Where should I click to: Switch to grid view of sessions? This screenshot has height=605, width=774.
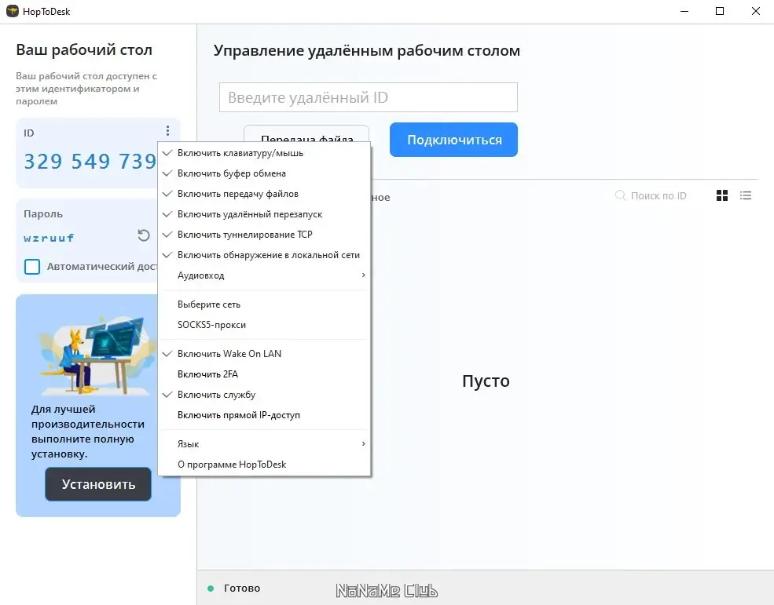(x=721, y=195)
